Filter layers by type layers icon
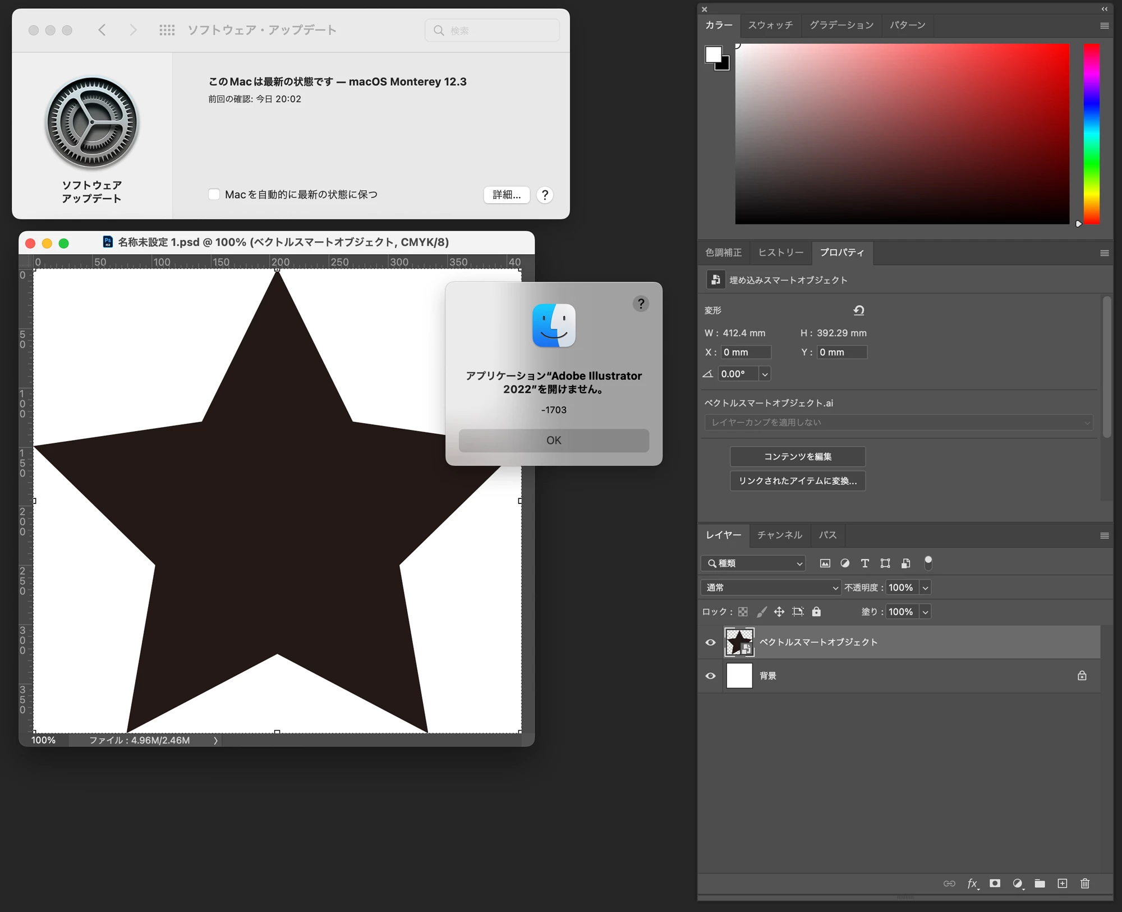1122x912 pixels. click(865, 563)
